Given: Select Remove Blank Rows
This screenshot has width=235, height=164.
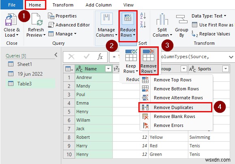Looking at the screenshot, I should pos(176,116).
